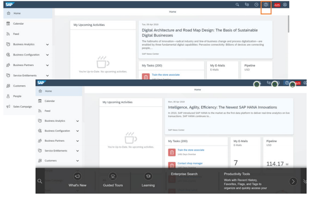The width and height of the screenshot is (310, 197).
Task: Click My Upcoming Activities header, upper window
Action: pos(89,25)
